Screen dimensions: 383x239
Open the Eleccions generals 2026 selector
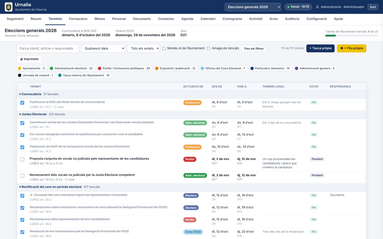click(x=253, y=7)
